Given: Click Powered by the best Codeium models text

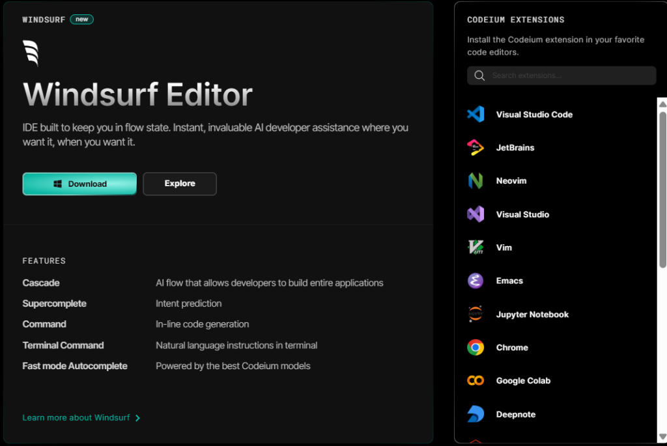Looking at the screenshot, I should click(233, 366).
